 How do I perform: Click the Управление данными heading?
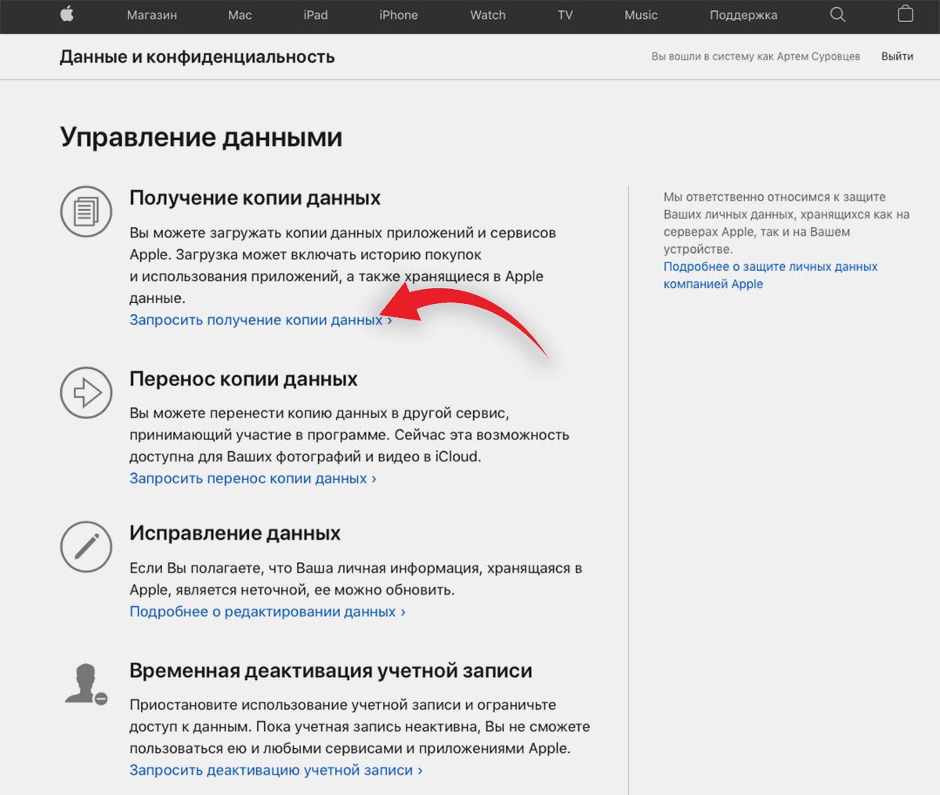[x=201, y=137]
